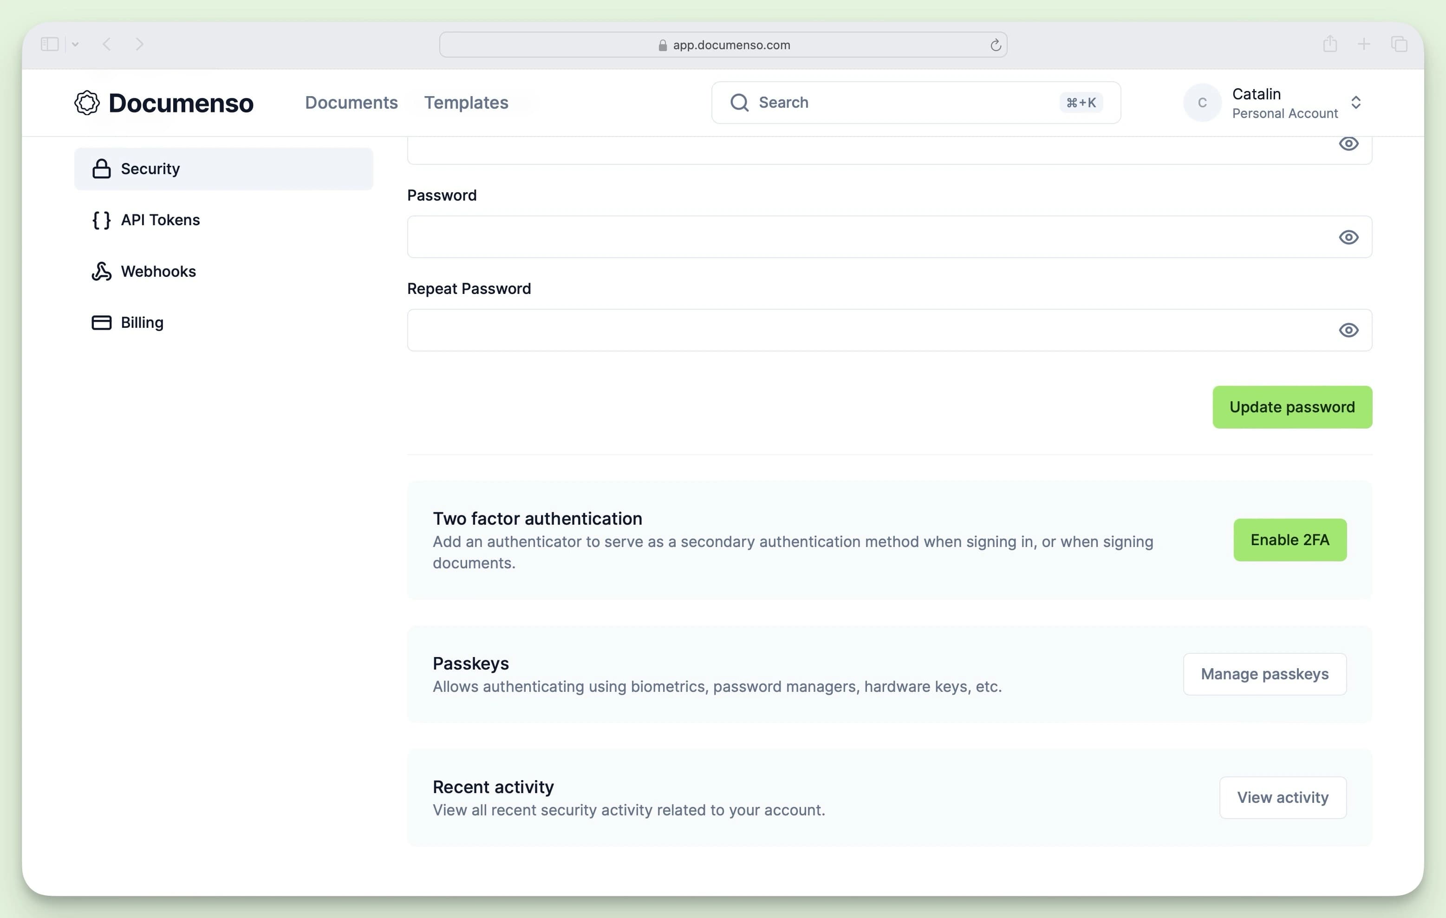Toggle password visibility eye icon
The image size is (1446, 918).
1348,236
